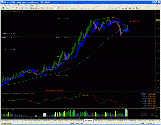Open the Three Charts Setup profile selector
The width and height of the screenshot is (161, 125).
(x=77, y=123)
